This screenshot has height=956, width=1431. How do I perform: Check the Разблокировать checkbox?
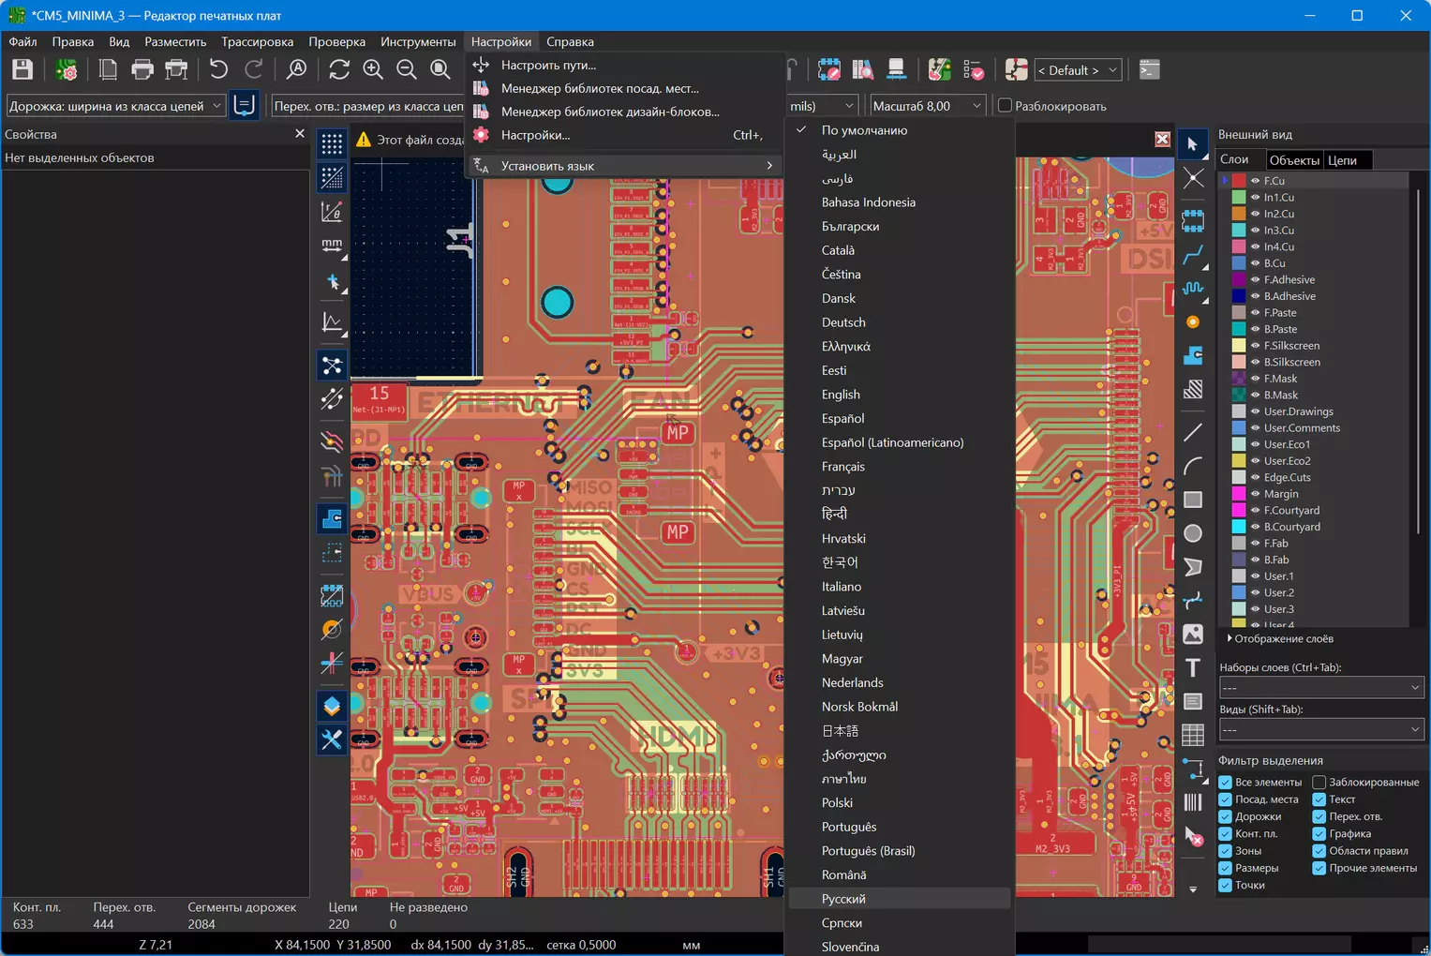[1006, 106]
